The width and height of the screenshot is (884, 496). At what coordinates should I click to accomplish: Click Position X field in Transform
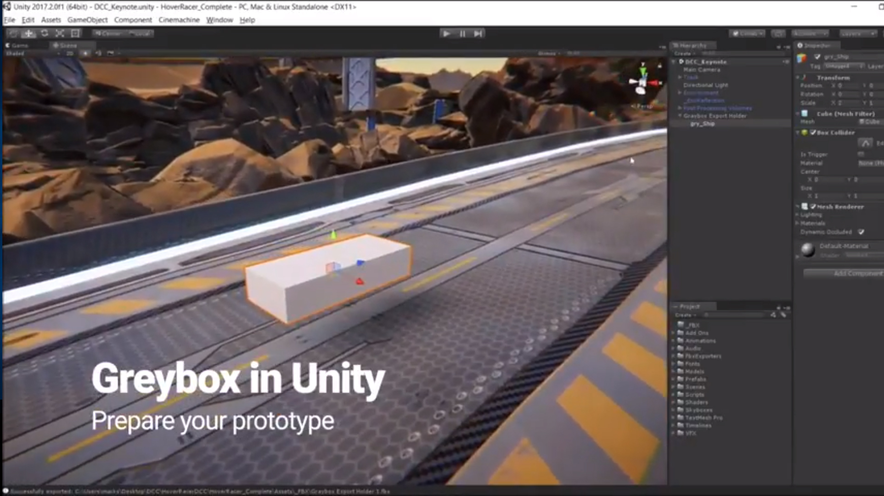[x=848, y=86]
